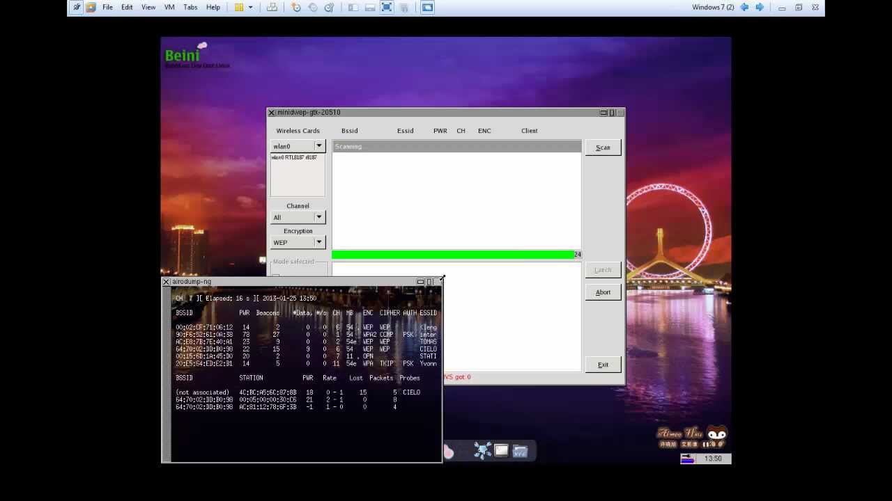
Task: Click the send Ctrl+Alt+Del toolbar icon
Action: 272,7
